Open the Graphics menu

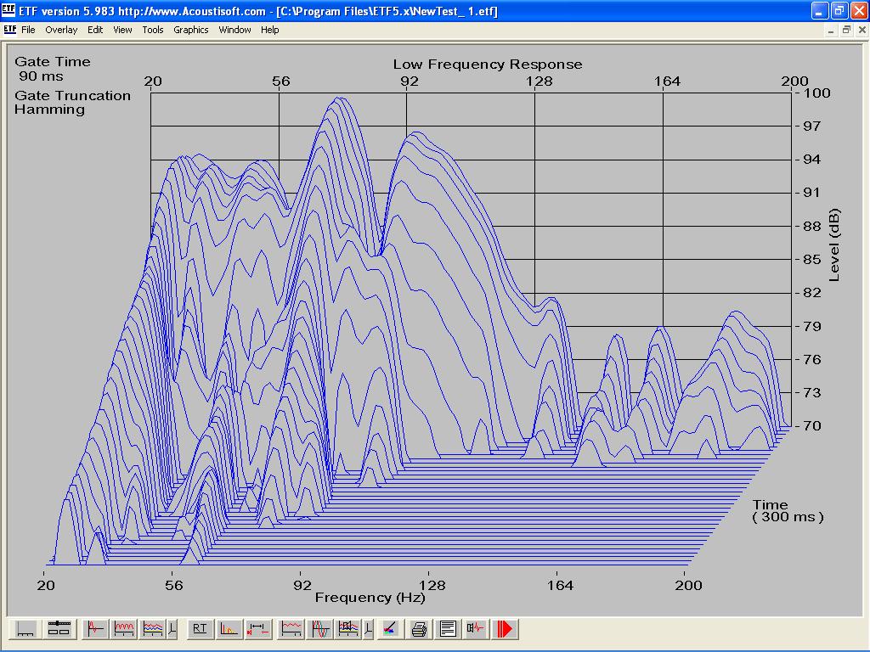click(190, 30)
